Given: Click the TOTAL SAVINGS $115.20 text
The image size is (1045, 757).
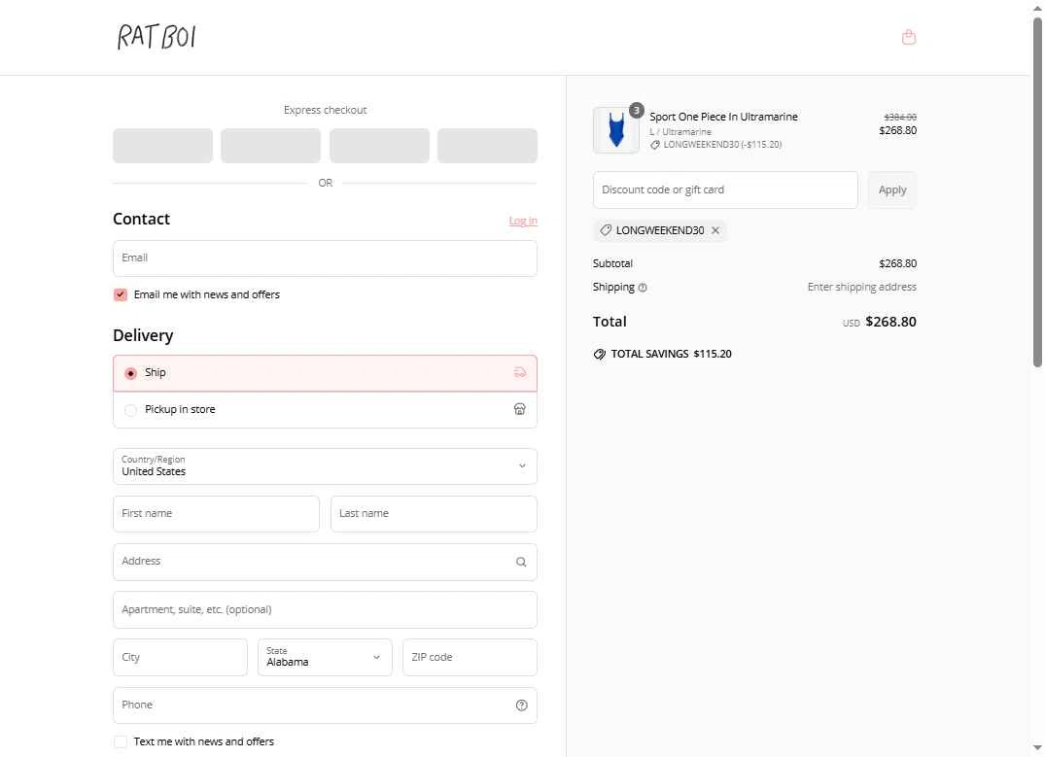Looking at the screenshot, I should coord(671,354).
